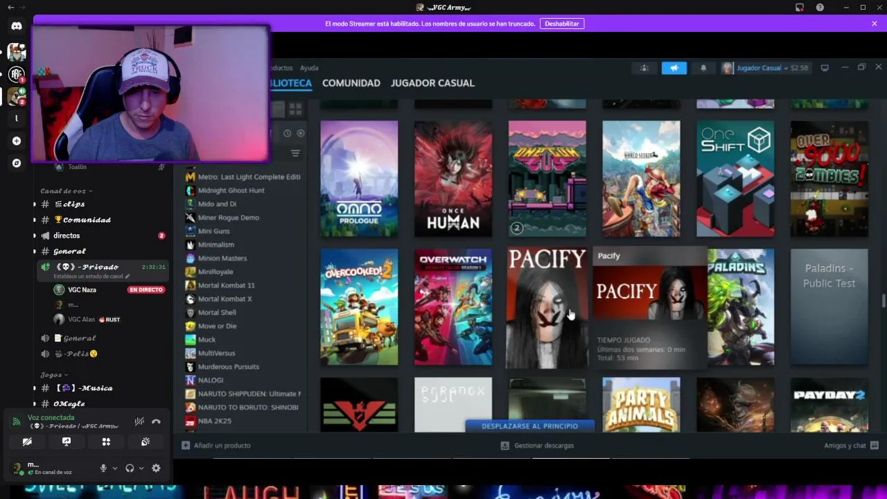
Task: Turn on camera in Discord voice panel
Action: (27, 441)
